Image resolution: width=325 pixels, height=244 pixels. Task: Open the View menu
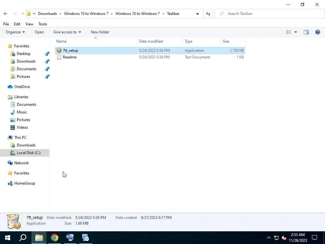click(29, 24)
